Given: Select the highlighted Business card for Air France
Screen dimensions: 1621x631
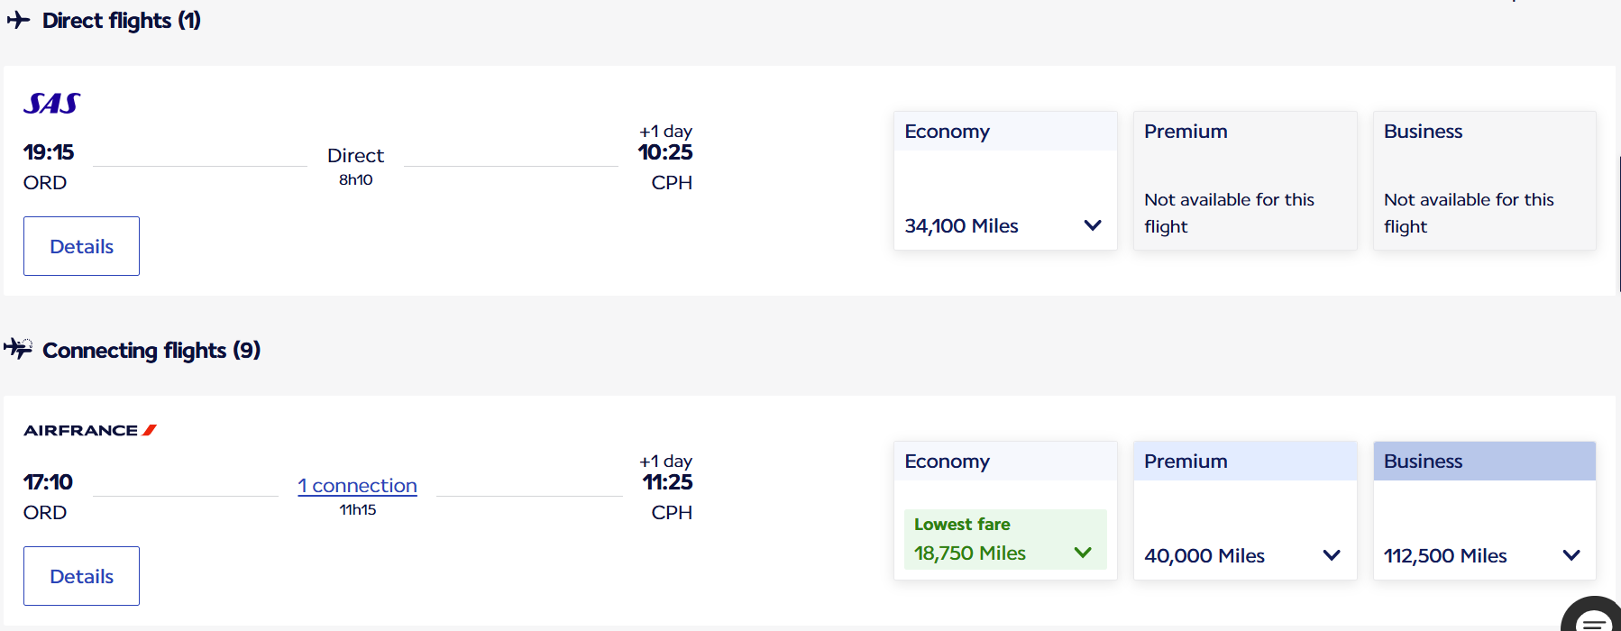Looking at the screenshot, I should point(1484,509).
